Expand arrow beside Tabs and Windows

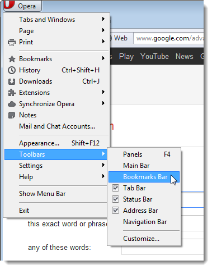(103, 19)
